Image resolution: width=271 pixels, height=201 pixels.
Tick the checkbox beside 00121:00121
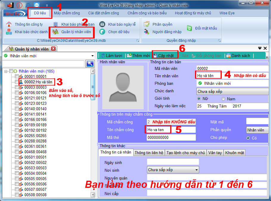pos(17,98)
